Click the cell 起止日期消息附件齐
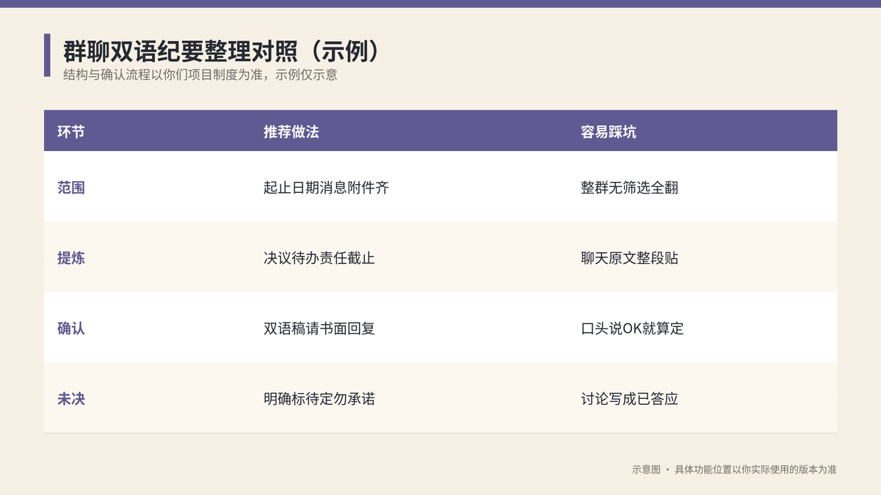Image resolution: width=881 pixels, height=495 pixels. click(x=326, y=188)
